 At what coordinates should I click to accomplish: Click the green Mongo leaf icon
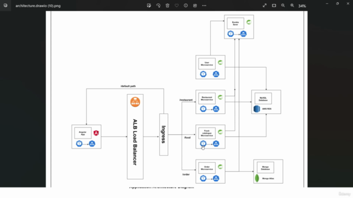coord(257,178)
